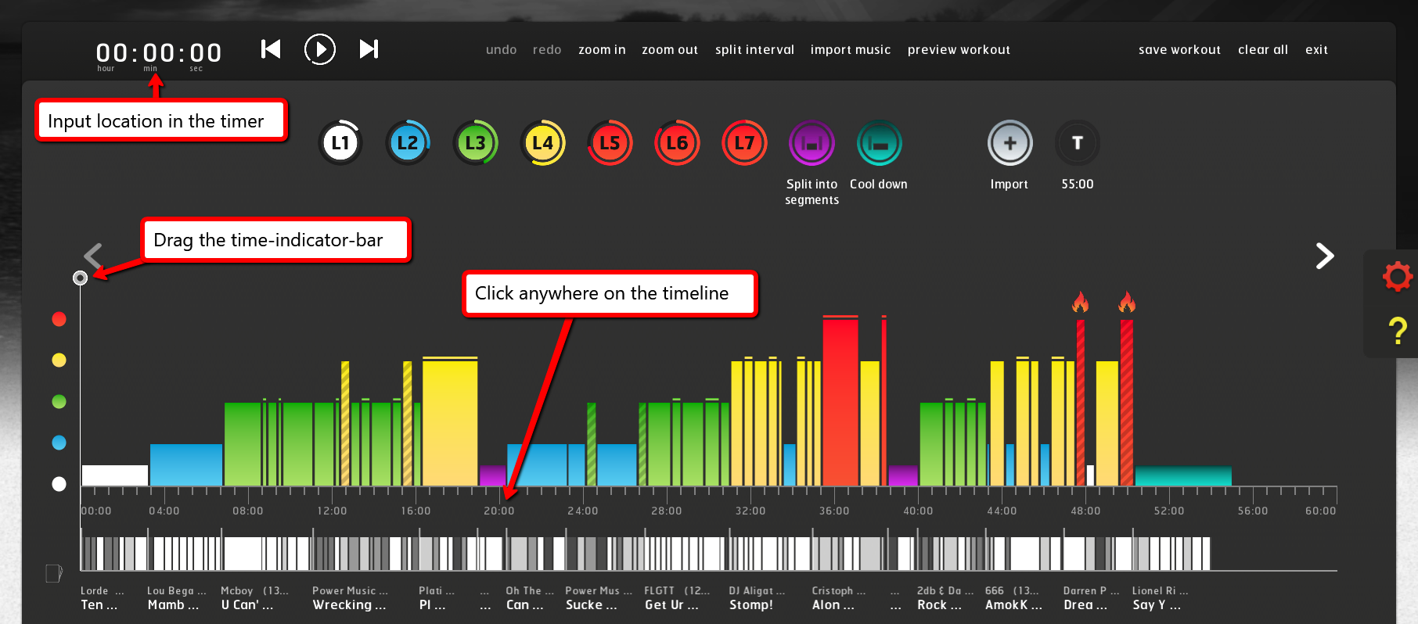
Task: Select the blue L2 level icon
Action: 408,143
